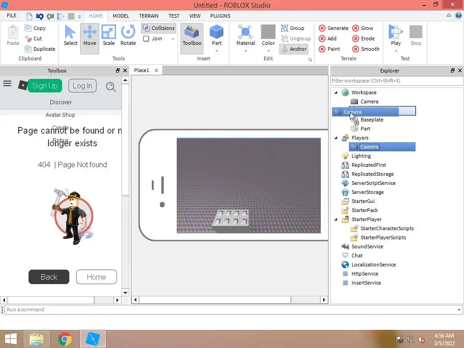Select the Select tool arrow
The width and height of the screenshot is (464, 348).
(x=70, y=35)
